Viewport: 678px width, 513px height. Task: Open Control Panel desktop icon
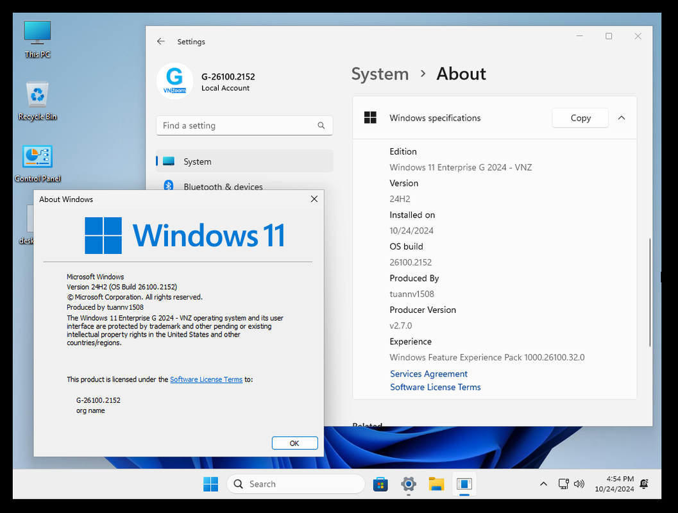pos(37,164)
